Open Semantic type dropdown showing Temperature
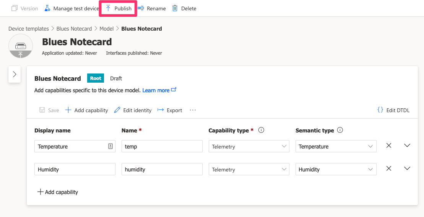Screen dimensions: 424x217 coord(336,146)
